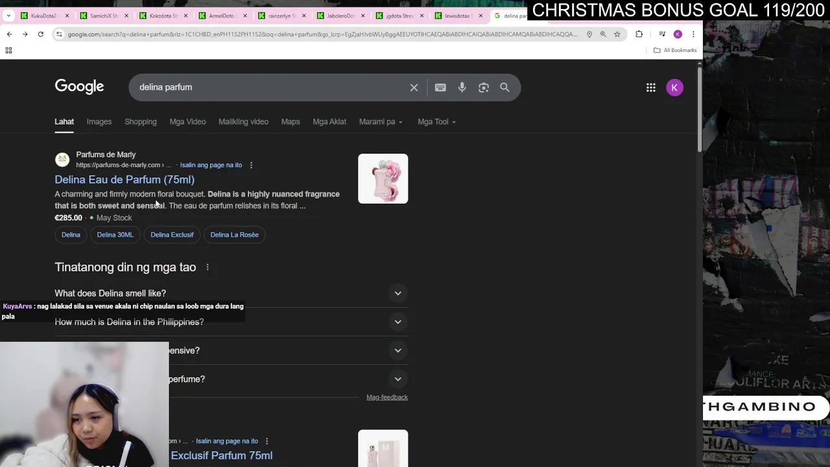Close the ArmelDoto tab
The image size is (830, 467).
(x=245, y=16)
